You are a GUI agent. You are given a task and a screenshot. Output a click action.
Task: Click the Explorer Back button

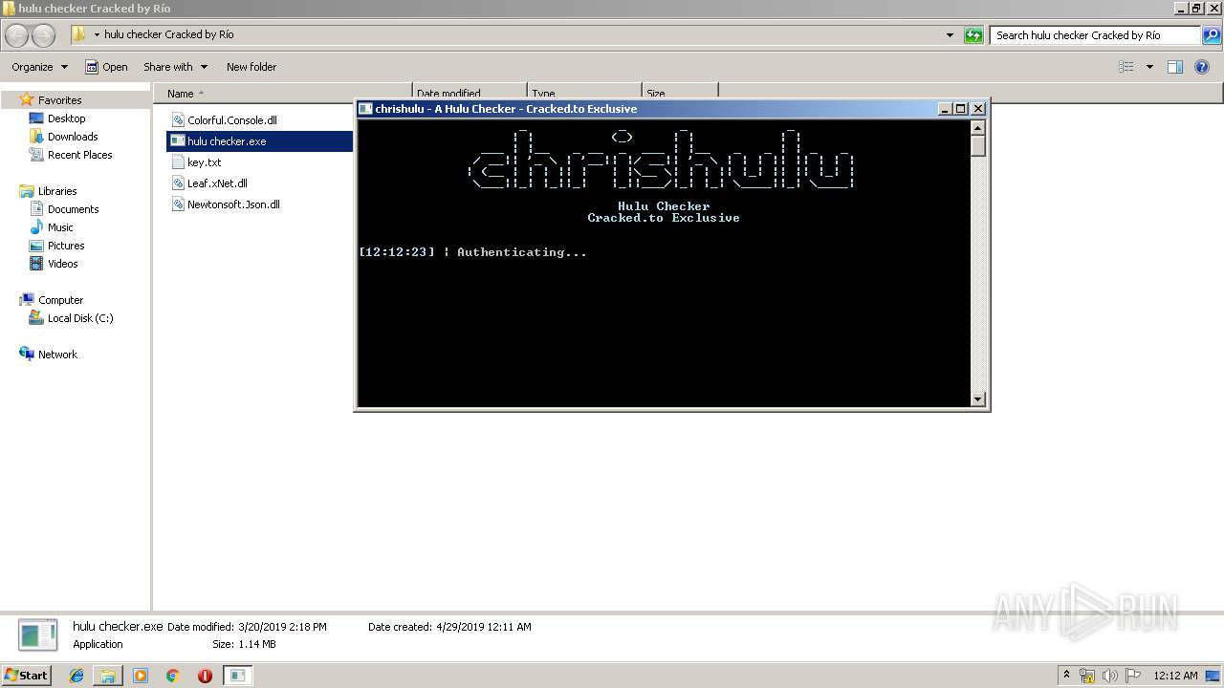[x=17, y=35]
